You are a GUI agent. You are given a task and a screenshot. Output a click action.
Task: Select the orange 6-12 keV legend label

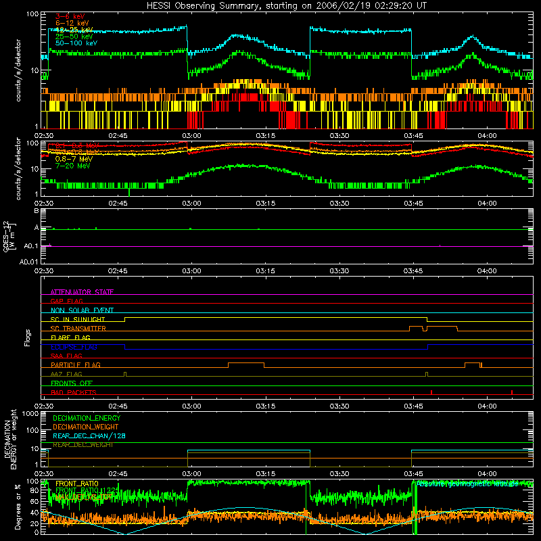coord(72,23)
